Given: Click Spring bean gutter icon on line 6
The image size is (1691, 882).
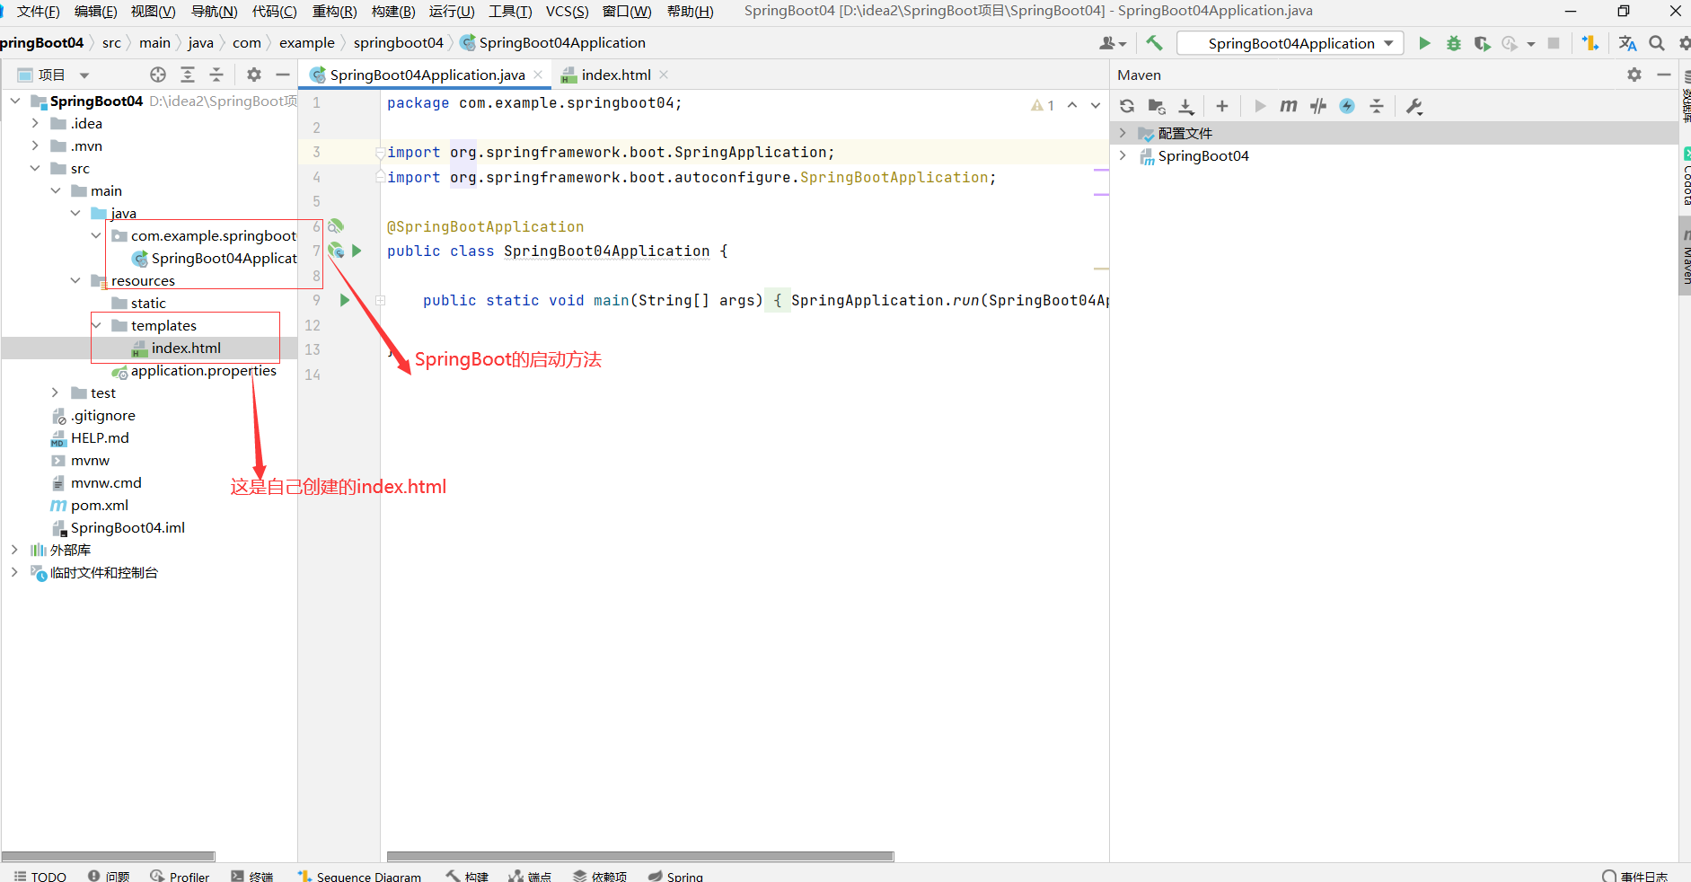Looking at the screenshot, I should 336,226.
